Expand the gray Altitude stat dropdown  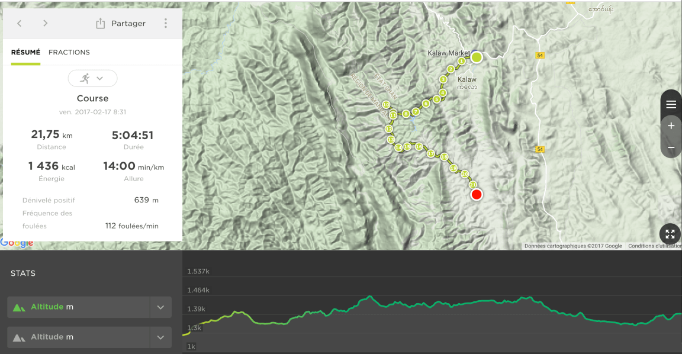[160, 337]
